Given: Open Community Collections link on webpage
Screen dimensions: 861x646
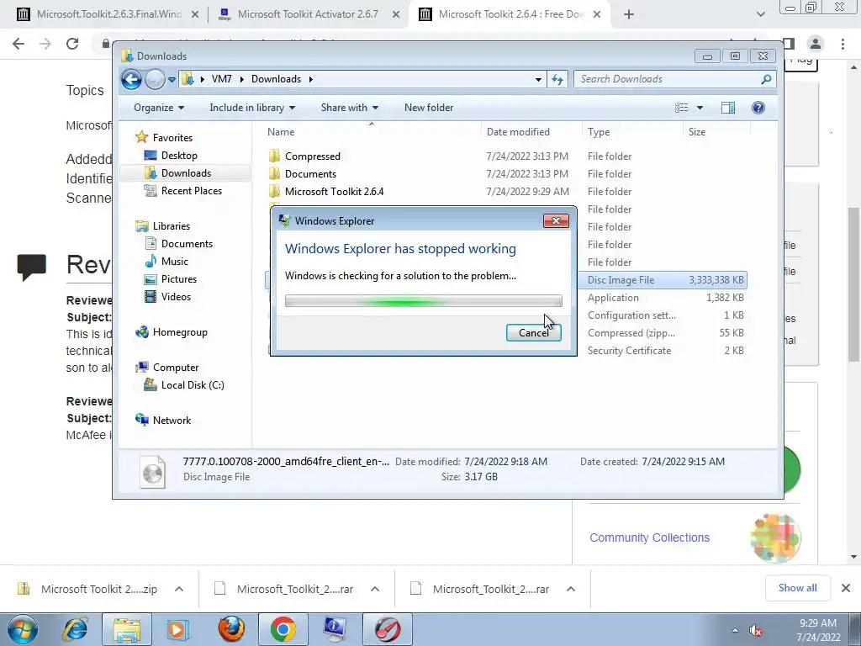Looking at the screenshot, I should [x=650, y=537].
